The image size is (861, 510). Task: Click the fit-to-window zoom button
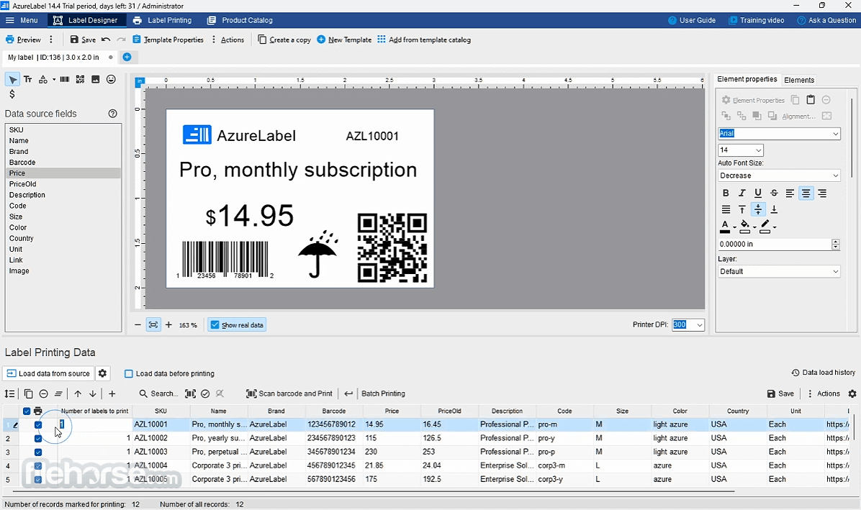(153, 324)
